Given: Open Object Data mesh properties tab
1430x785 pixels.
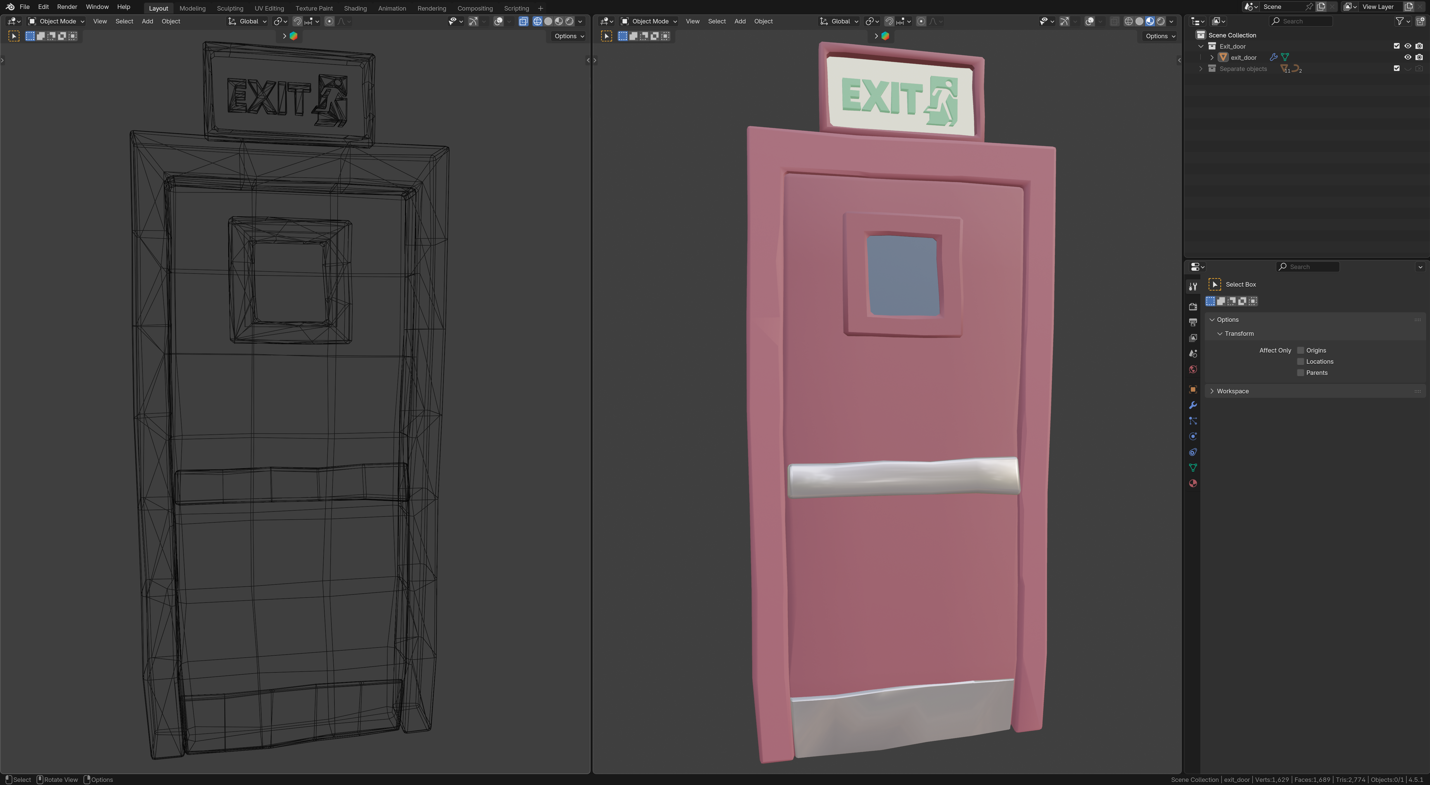Looking at the screenshot, I should (x=1193, y=467).
